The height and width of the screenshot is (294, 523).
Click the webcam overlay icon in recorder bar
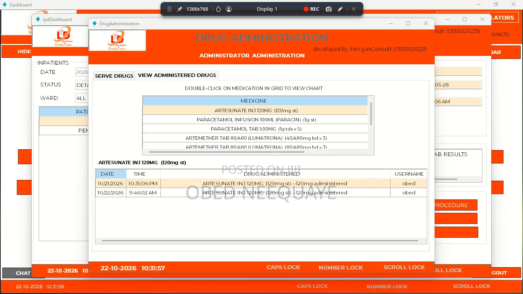[x=229, y=9]
